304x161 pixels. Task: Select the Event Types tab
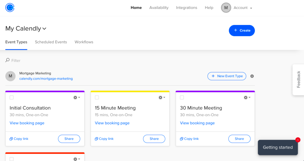(x=16, y=42)
